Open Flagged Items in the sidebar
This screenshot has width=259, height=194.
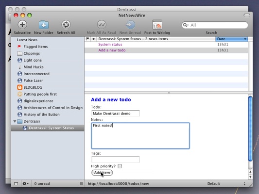tap(35, 47)
